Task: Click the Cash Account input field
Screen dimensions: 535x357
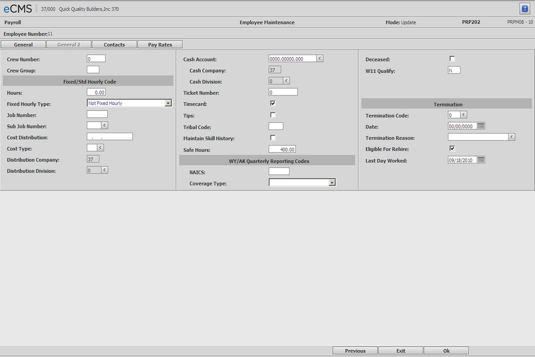Action: pyautogui.click(x=292, y=58)
